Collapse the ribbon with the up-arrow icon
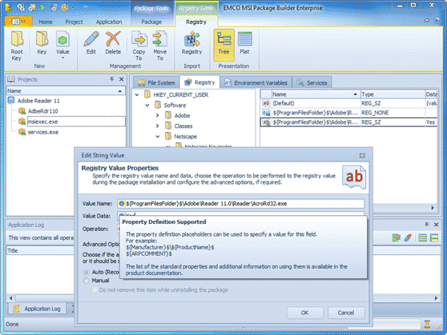 click(427, 21)
